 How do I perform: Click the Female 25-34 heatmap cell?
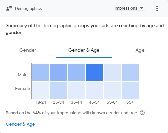[x=59, y=90]
